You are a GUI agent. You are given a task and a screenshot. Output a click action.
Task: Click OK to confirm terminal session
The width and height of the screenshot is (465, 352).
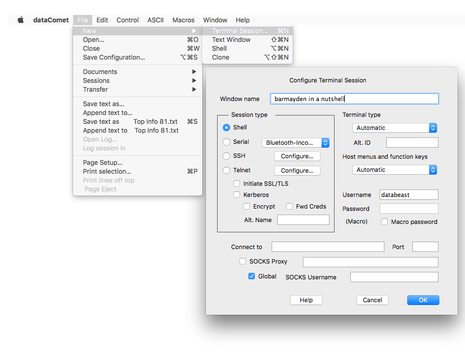pyautogui.click(x=423, y=300)
